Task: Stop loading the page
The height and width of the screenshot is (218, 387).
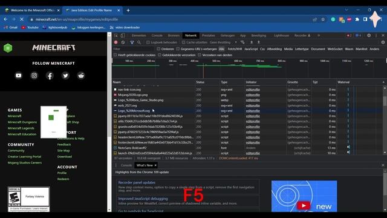Action: [22, 19]
